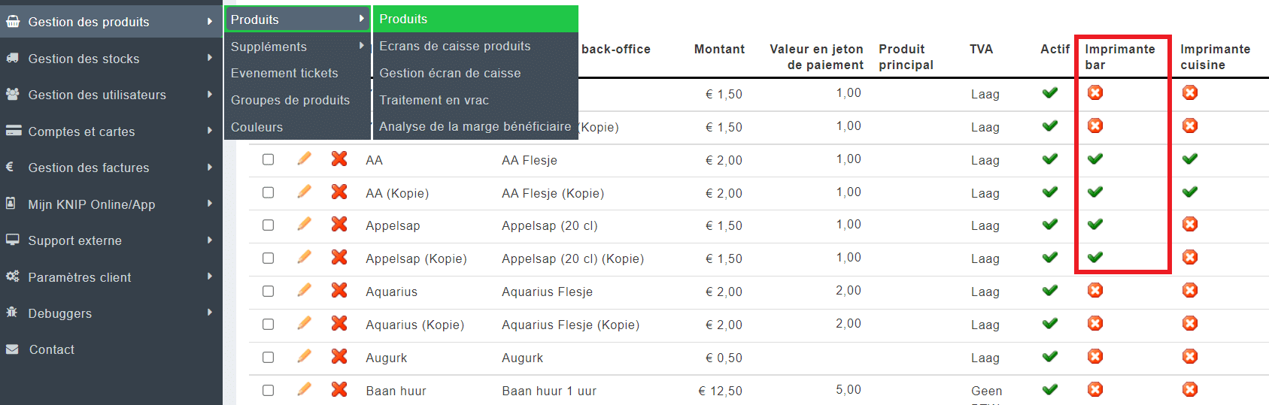Expand Suppléments submenu arrow
The width and height of the screenshot is (1269, 405).
[x=362, y=46]
